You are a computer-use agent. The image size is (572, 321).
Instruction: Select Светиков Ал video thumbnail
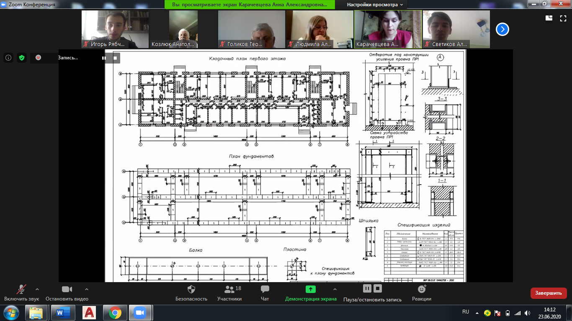[456, 29]
